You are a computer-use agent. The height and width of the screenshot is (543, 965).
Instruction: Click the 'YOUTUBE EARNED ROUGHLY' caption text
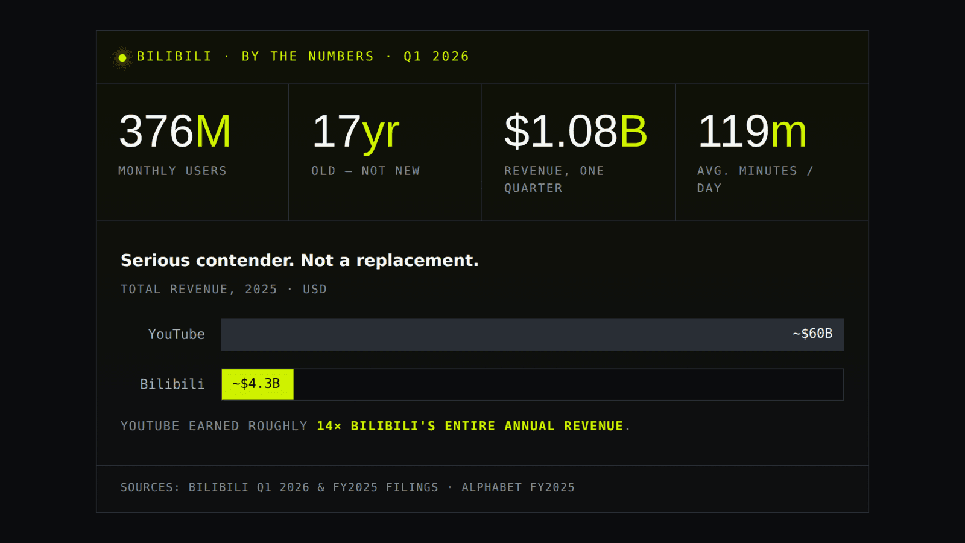pos(214,426)
